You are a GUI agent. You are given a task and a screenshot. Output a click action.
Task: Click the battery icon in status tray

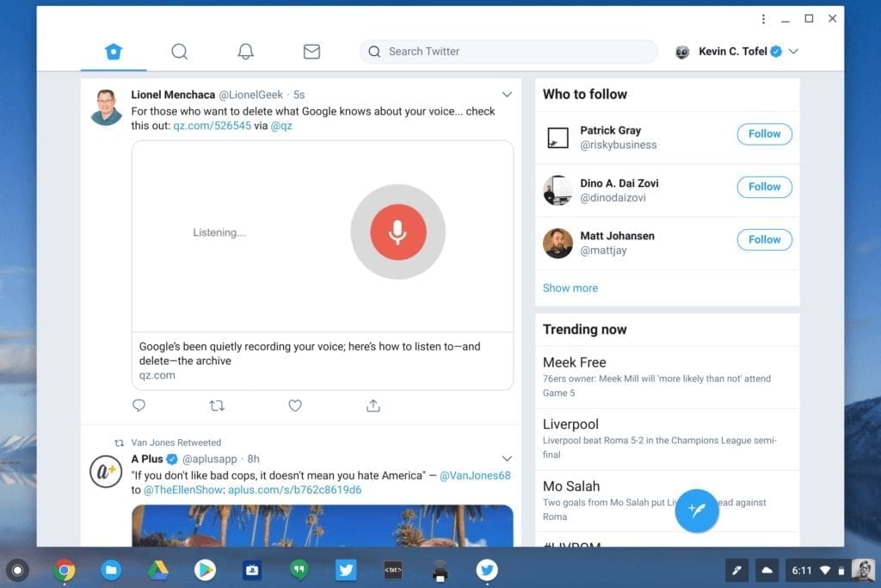(841, 571)
